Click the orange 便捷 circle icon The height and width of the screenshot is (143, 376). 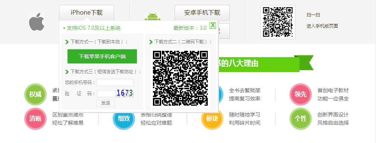[x=212, y=118]
